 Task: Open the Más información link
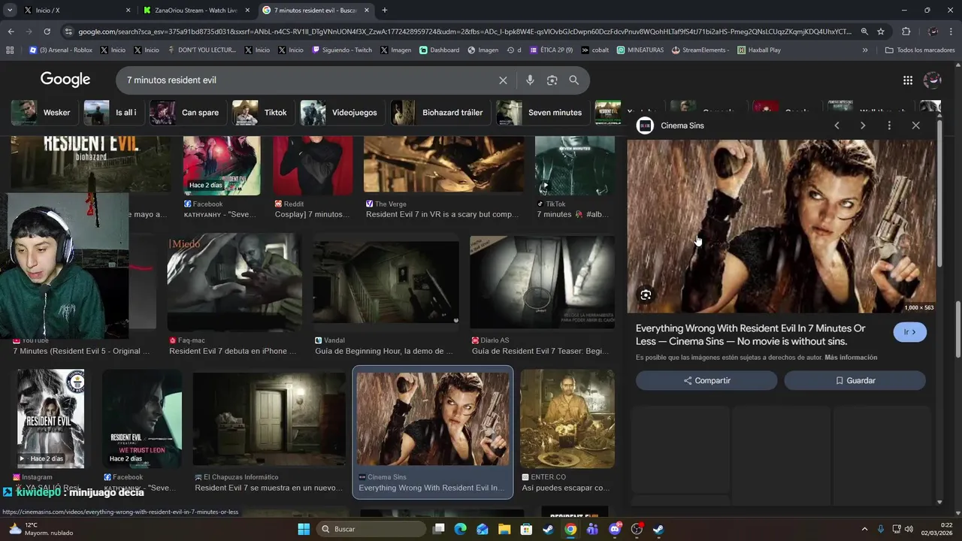(851, 358)
